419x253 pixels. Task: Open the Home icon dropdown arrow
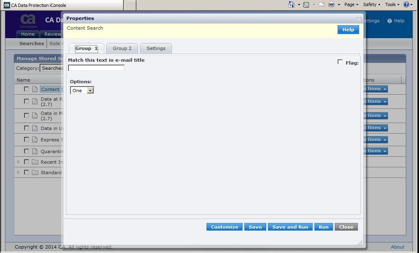click(299, 5)
